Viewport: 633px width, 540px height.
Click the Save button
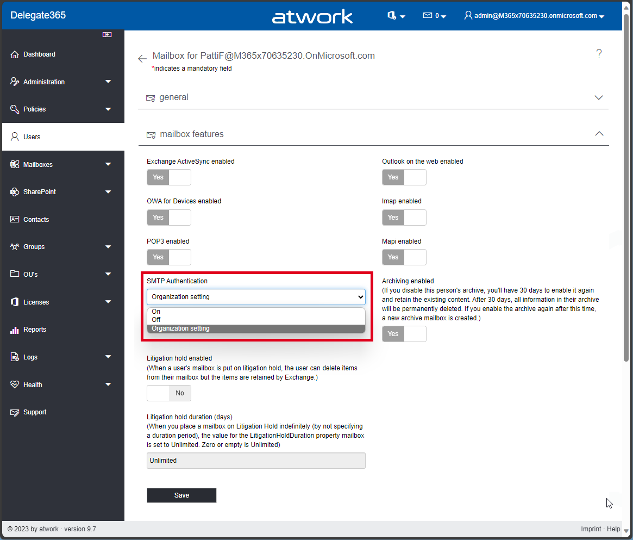(181, 495)
